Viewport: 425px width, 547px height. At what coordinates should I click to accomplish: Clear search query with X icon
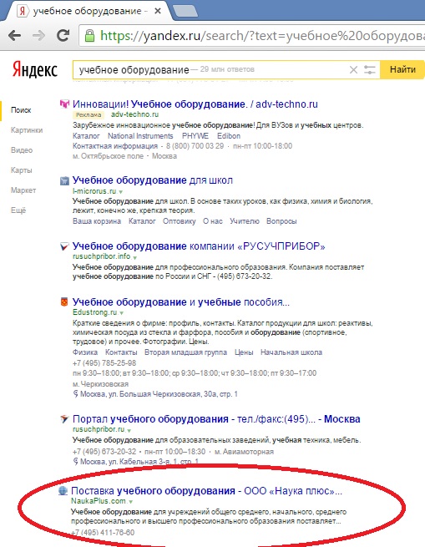tap(353, 70)
